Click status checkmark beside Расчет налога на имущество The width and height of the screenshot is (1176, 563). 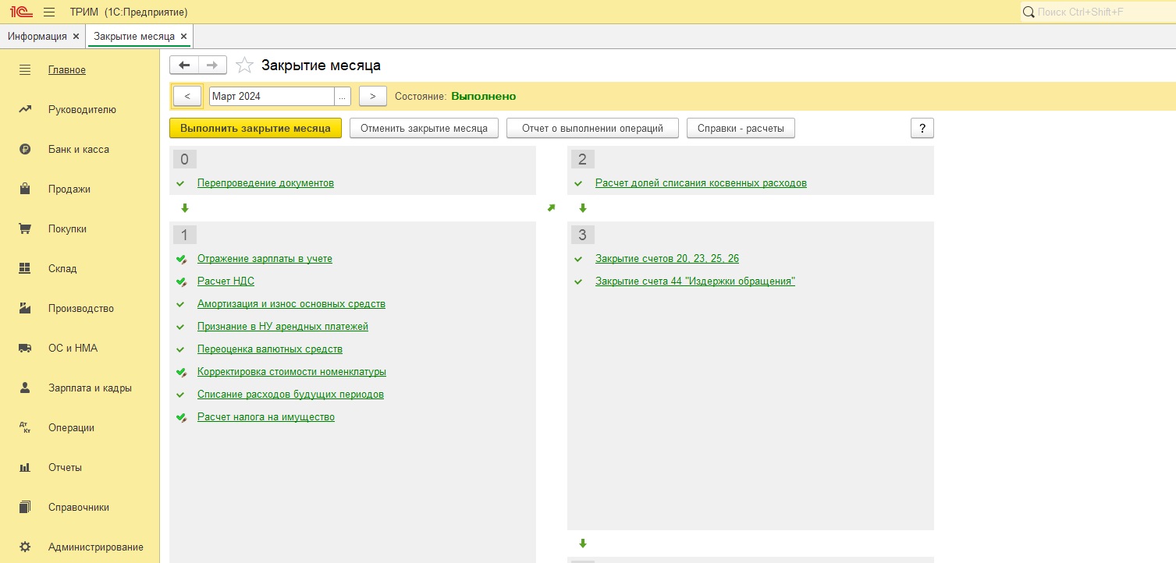[x=181, y=417]
